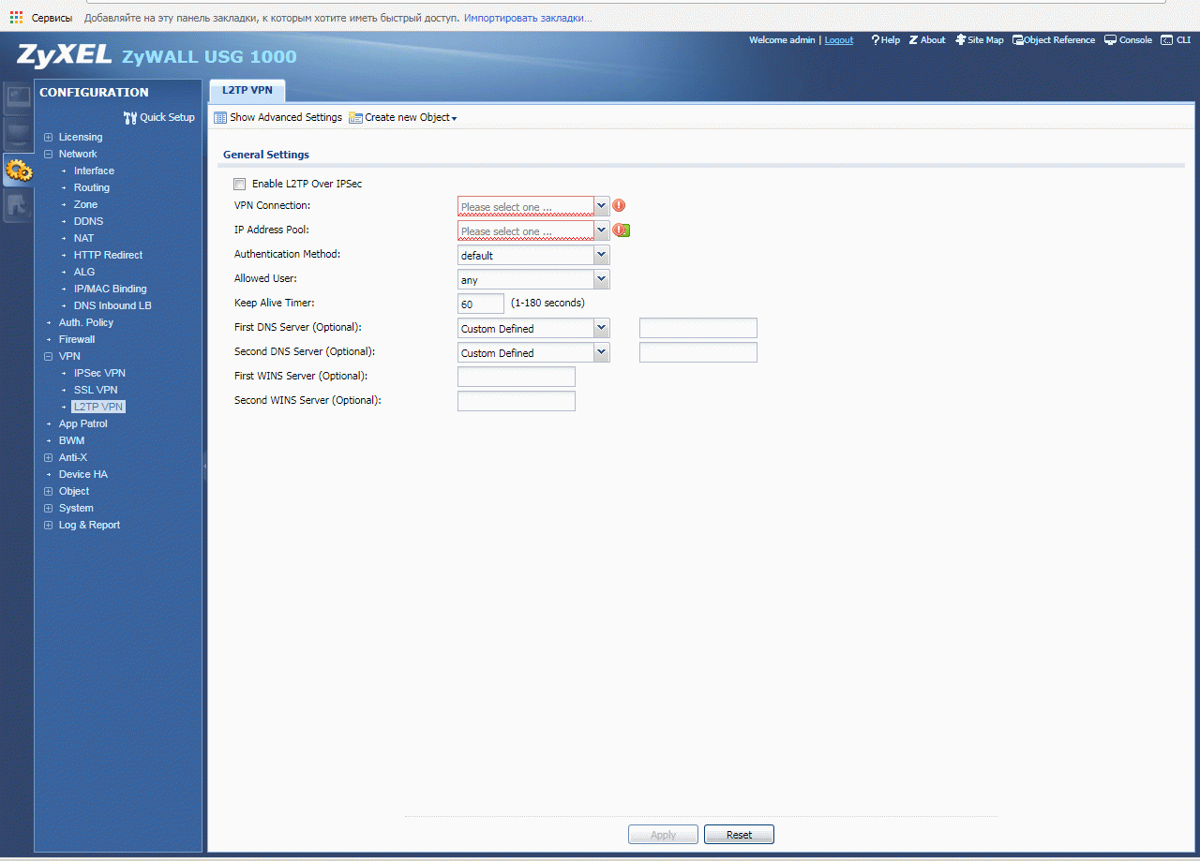
Task: Open DDNS in the sidebar
Action: pyautogui.click(x=88, y=221)
